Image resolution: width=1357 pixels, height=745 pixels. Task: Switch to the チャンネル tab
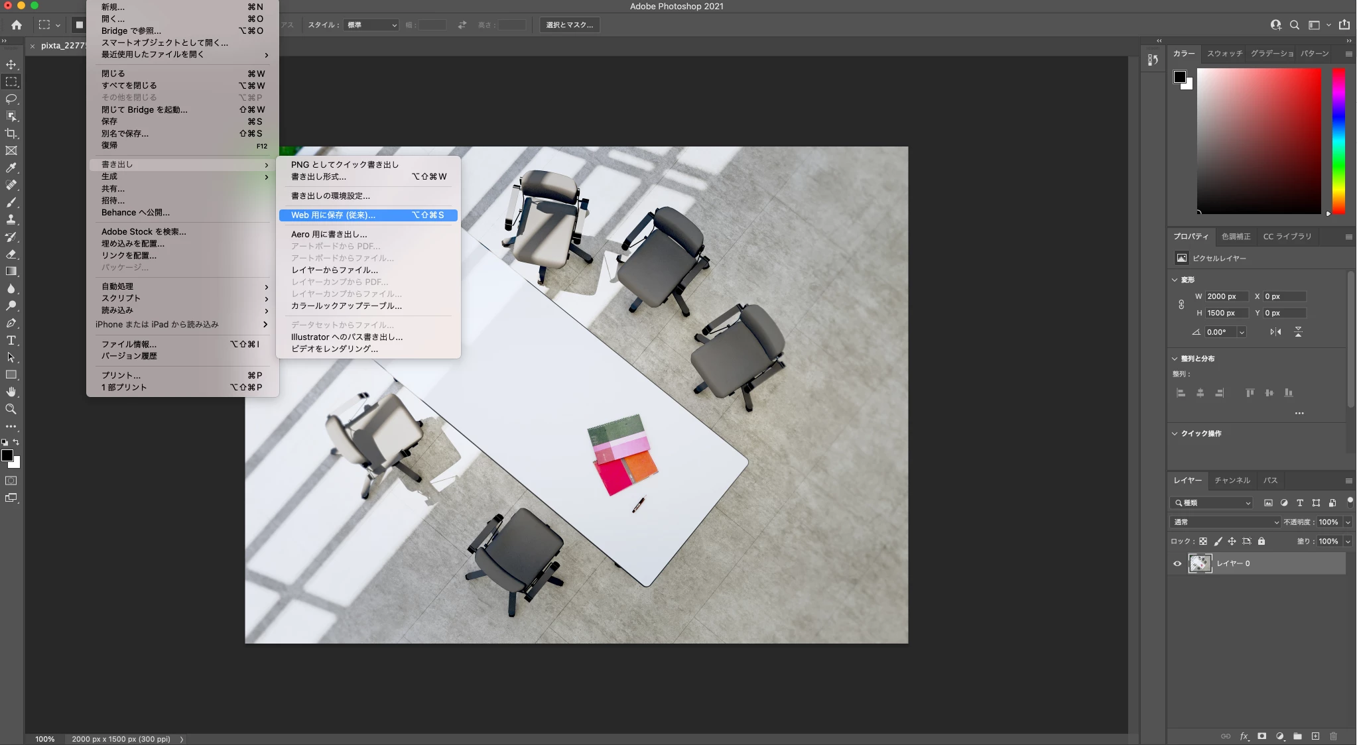(1232, 481)
